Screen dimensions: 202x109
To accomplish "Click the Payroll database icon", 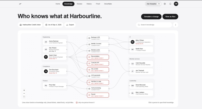I will pos(89,95).
